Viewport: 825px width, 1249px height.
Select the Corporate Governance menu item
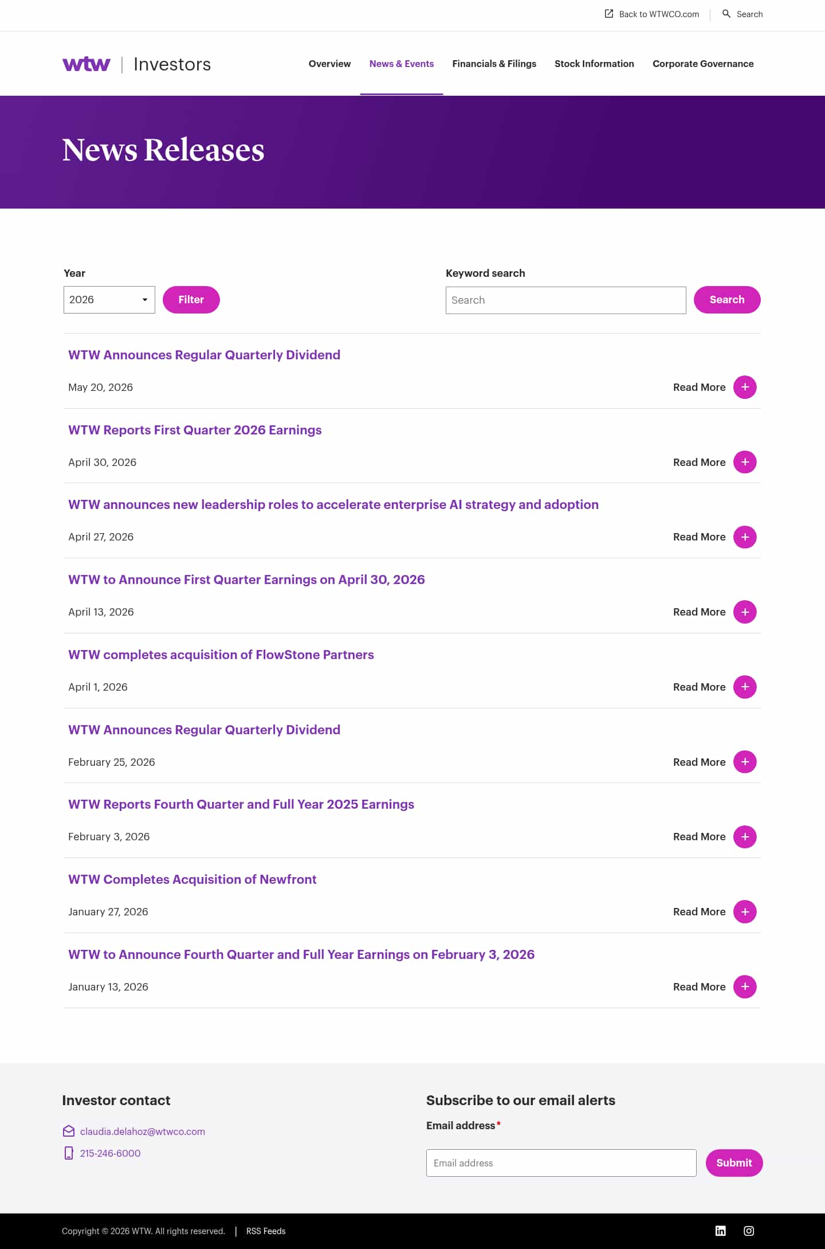703,64
